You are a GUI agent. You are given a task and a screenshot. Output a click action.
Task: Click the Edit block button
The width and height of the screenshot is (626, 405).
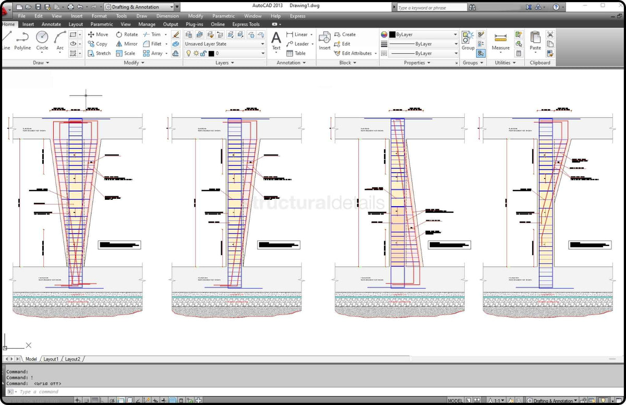pos(342,44)
